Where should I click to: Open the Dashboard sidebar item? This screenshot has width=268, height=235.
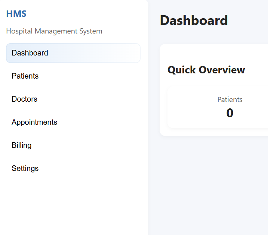click(x=73, y=53)
